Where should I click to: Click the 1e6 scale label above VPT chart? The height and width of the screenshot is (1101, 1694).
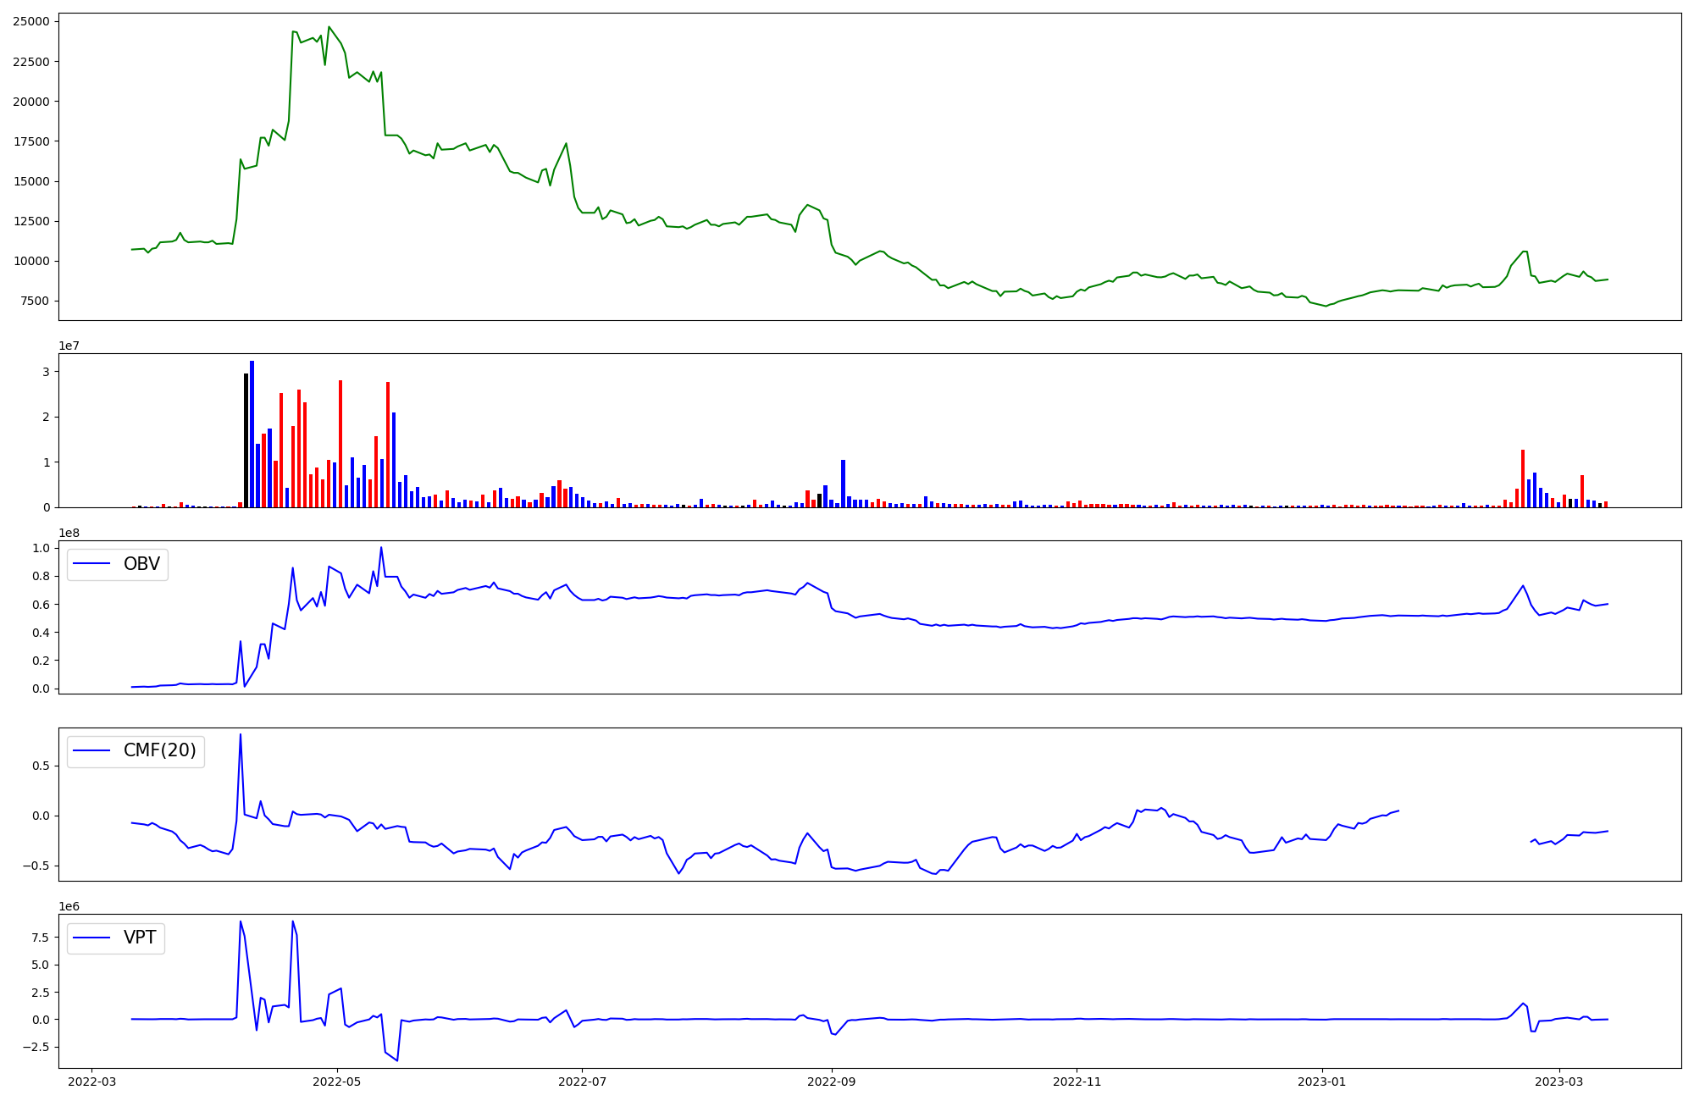69,906
